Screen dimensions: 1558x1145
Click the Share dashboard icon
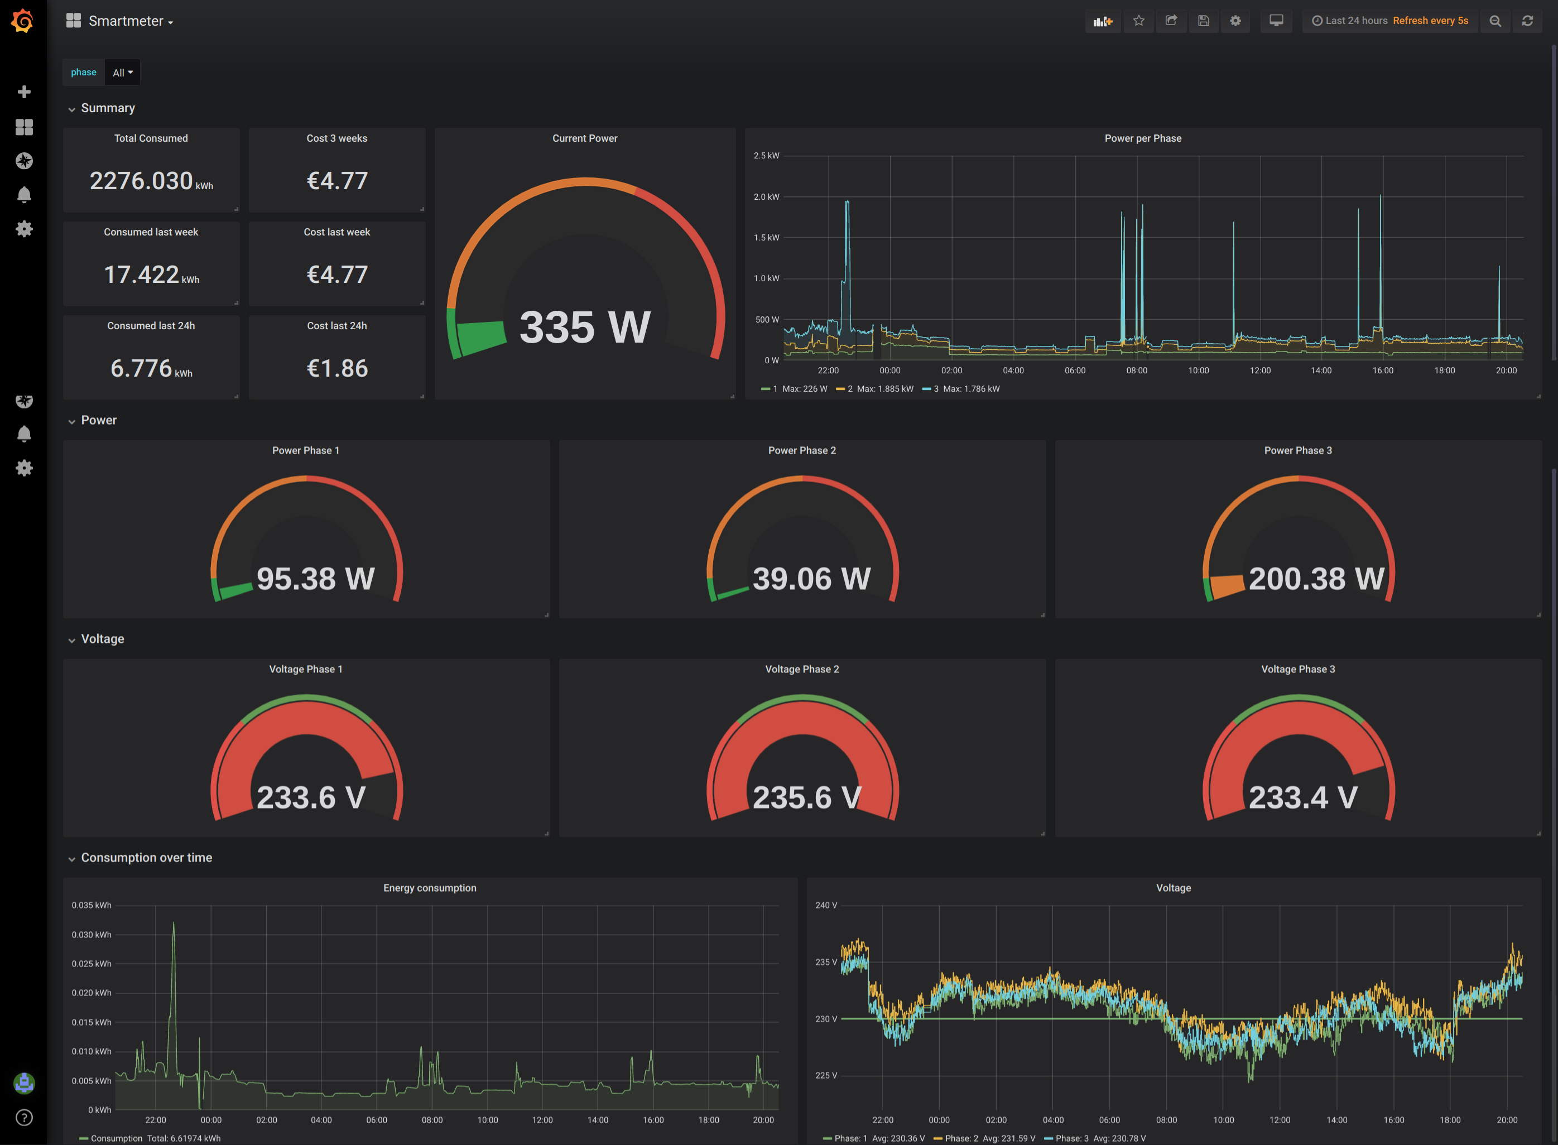1171,21
